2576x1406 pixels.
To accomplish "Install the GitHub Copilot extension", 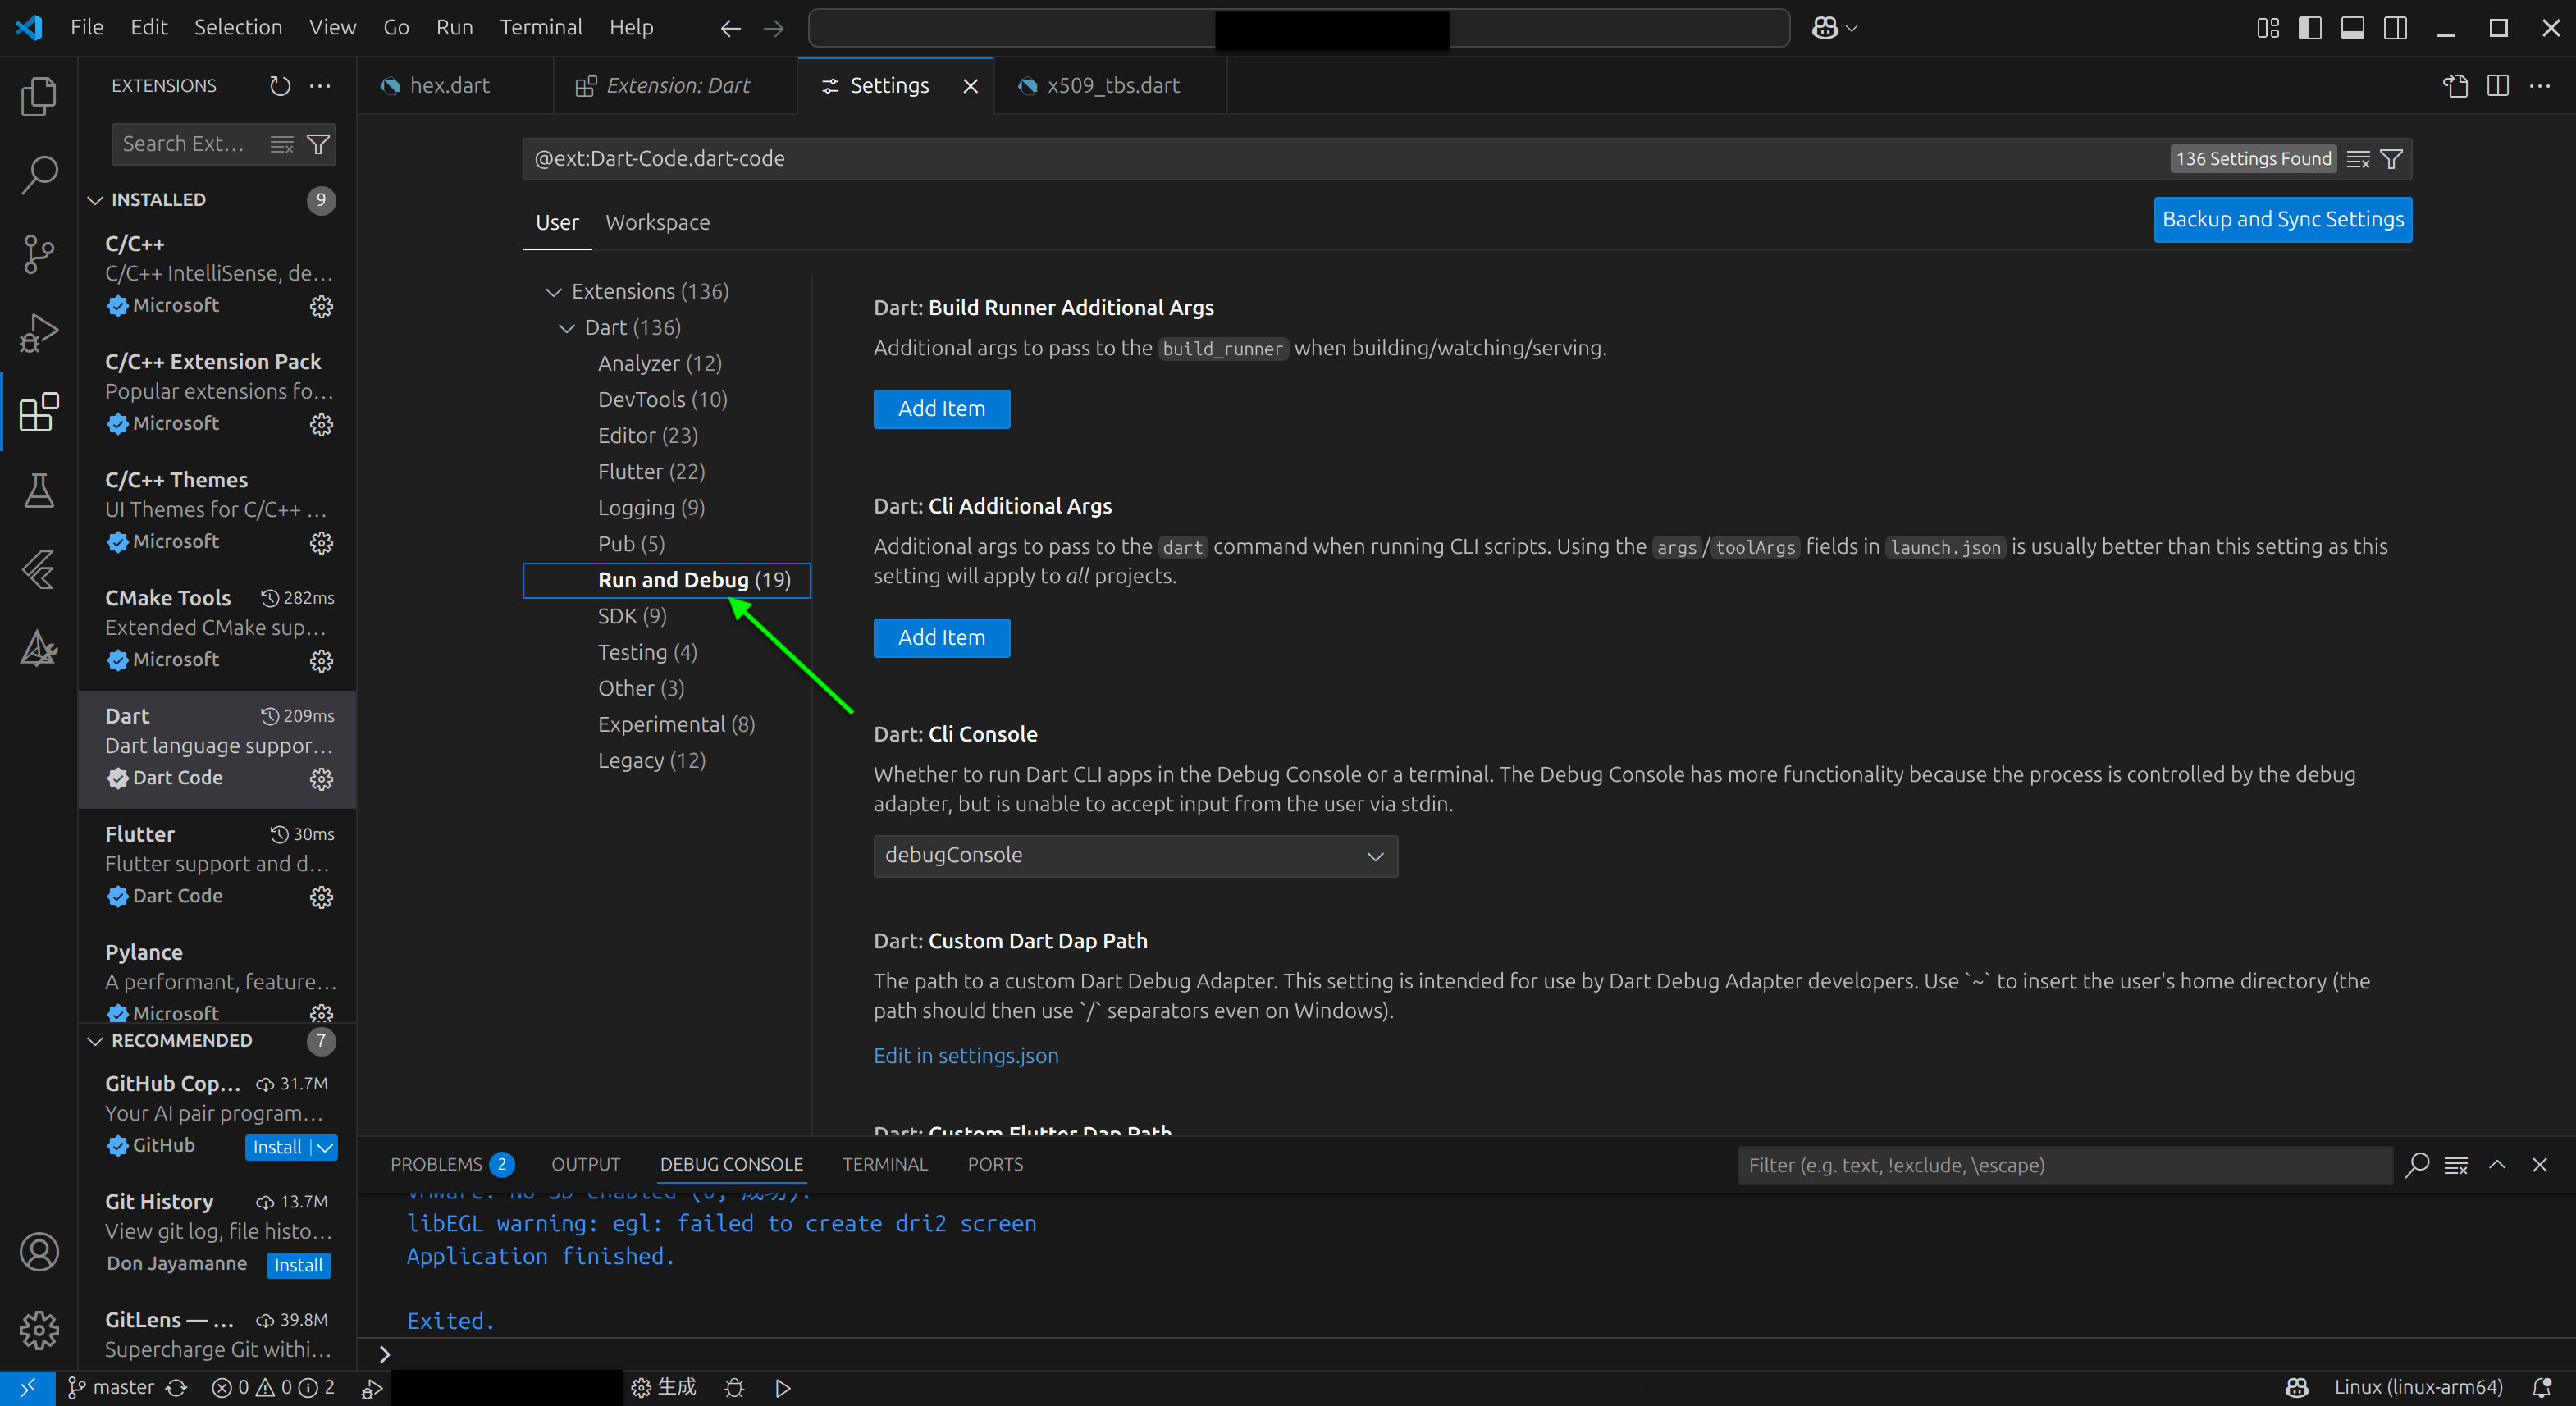I will [x=277, y=1147].
